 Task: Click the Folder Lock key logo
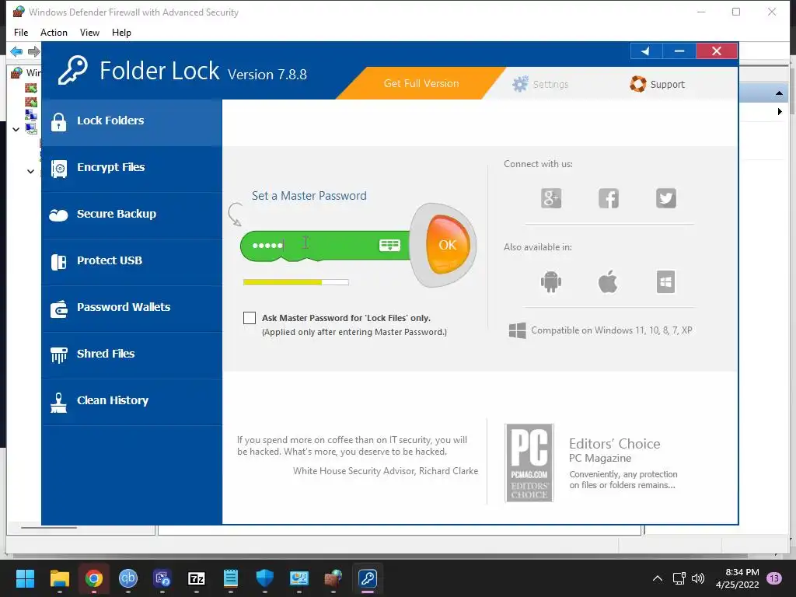(x=72, y=71)
